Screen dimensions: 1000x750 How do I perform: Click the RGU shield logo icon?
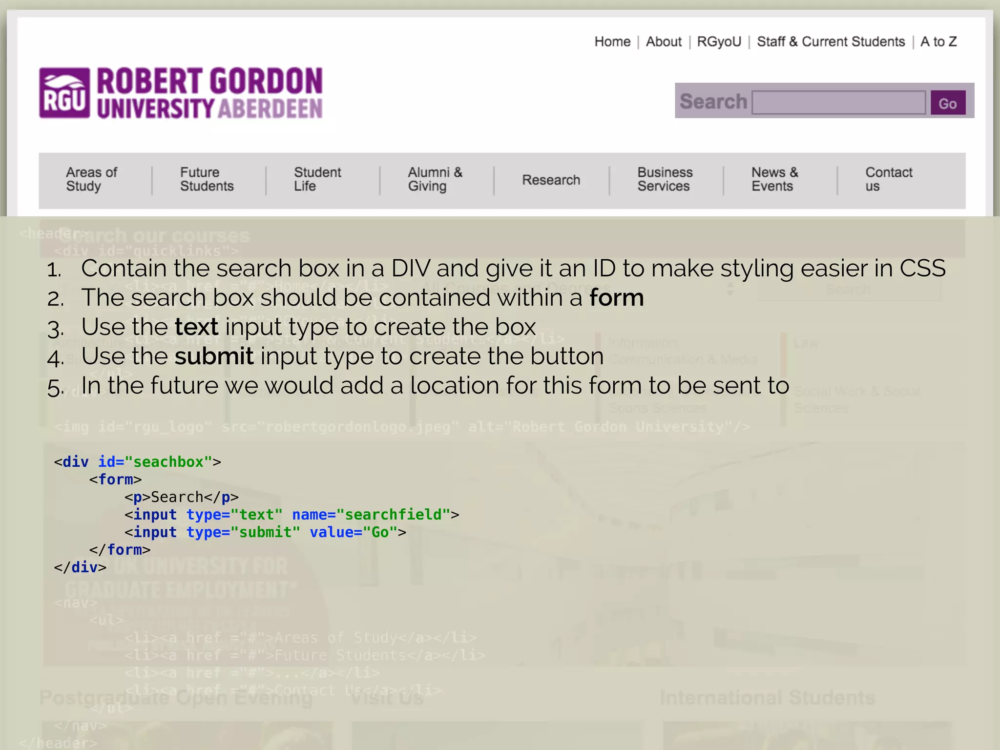click(x=64, y=93)
